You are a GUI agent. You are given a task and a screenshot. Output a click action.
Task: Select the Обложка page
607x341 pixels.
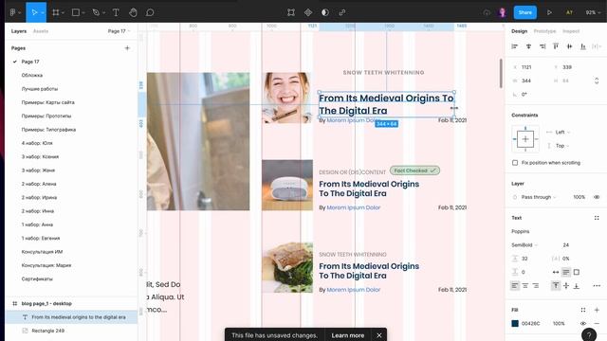pyautogui.click(x=32, y=76)
